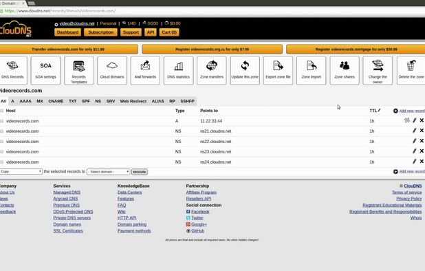View DNS statistics
This screenshot has height=271, width=425.
pos(178,70)
